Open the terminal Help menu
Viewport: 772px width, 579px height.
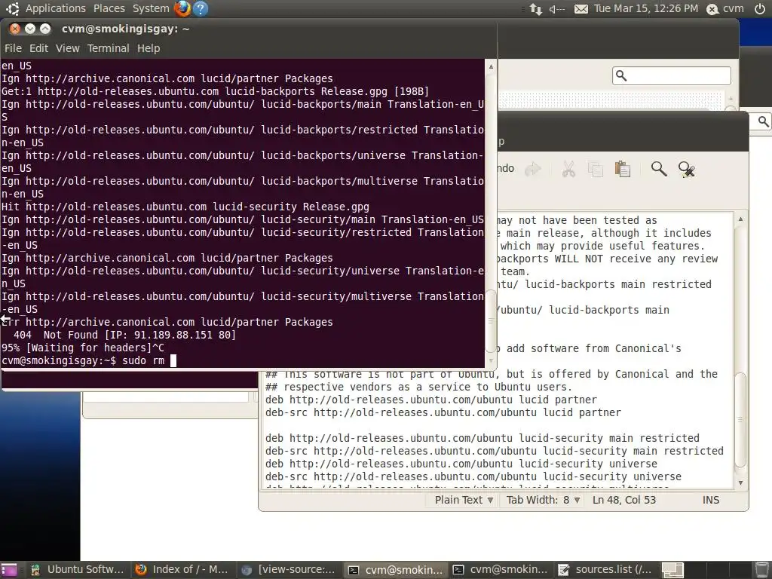149,48
